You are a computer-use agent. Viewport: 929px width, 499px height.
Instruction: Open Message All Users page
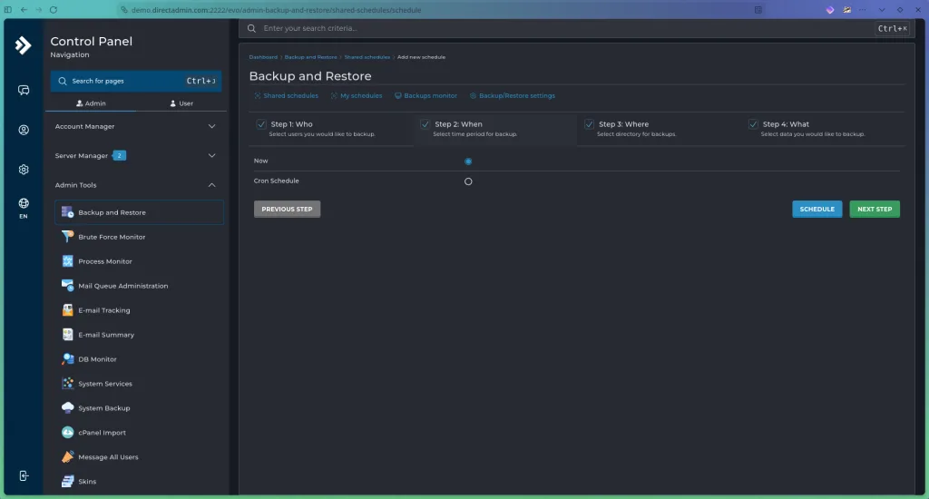139,457
